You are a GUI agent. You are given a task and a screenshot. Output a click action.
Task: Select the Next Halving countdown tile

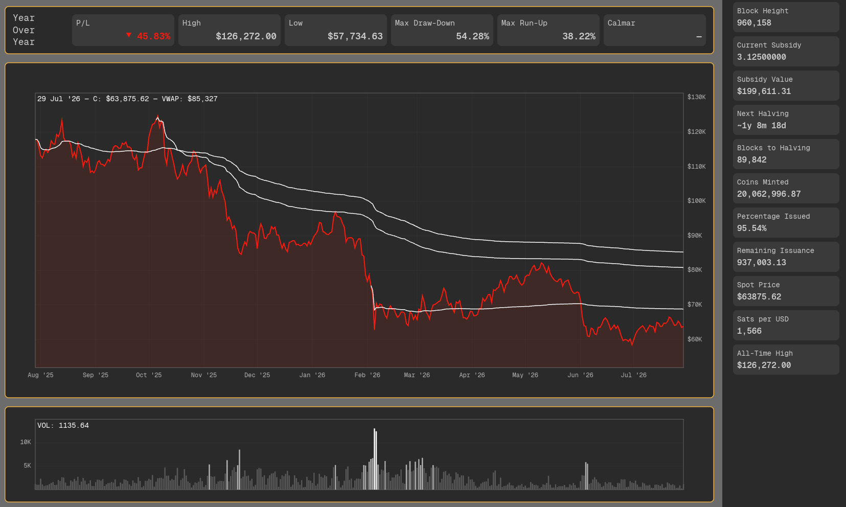point(786,120)
